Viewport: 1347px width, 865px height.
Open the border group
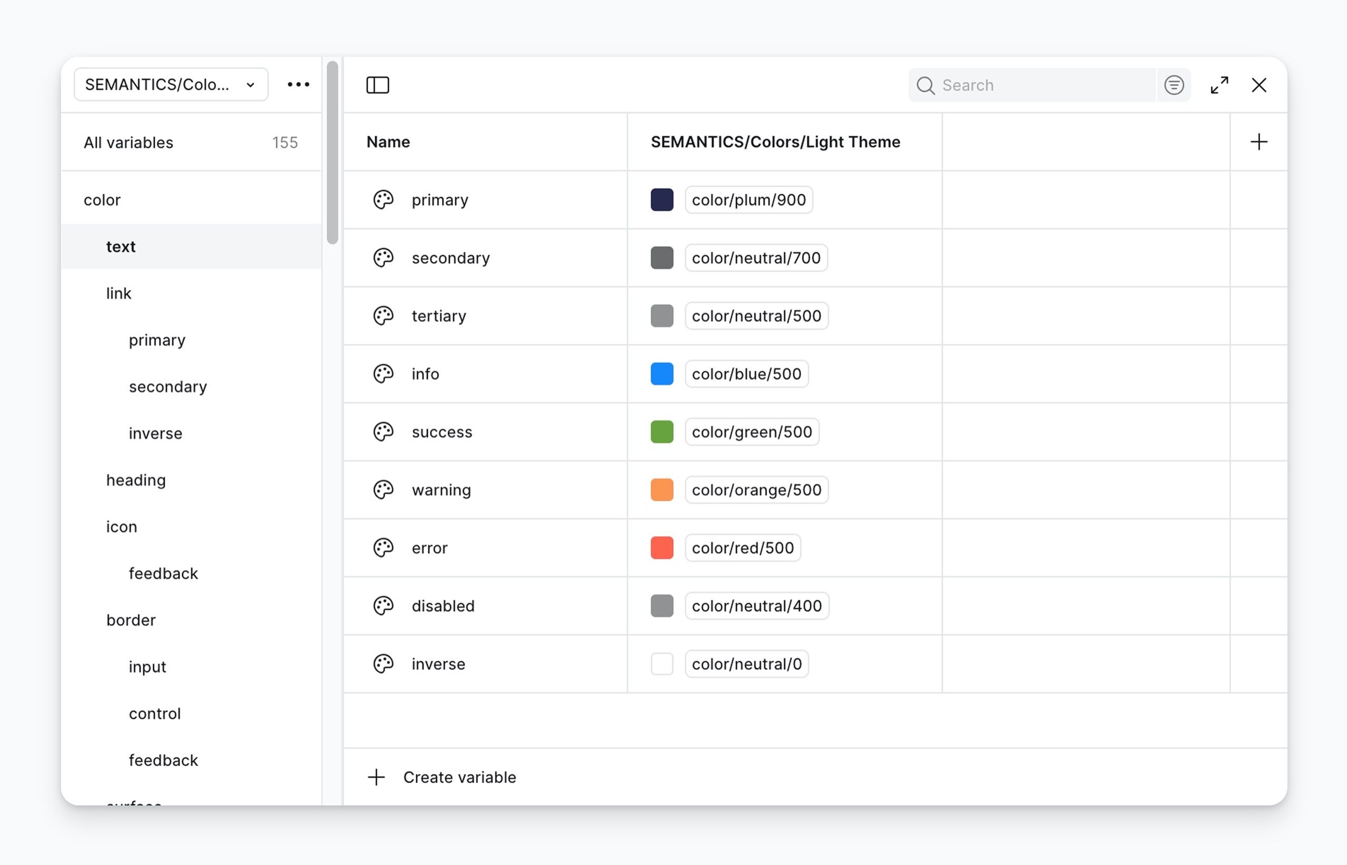click(191, 620)
